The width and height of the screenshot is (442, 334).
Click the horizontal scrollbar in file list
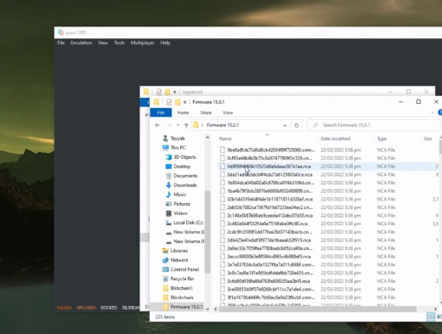[317, 309]
